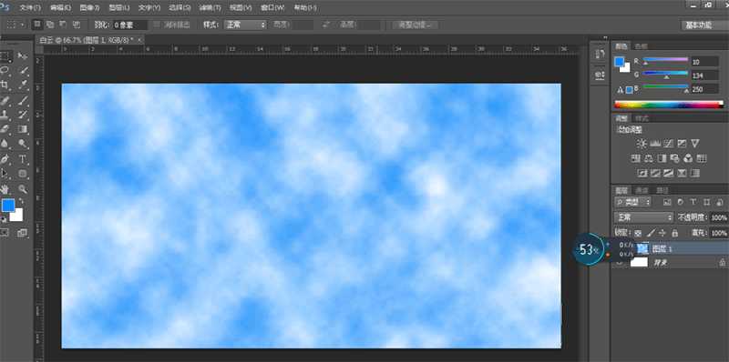Choose Add to Selection mode
729x362 pixels.
tap(50, 25)
